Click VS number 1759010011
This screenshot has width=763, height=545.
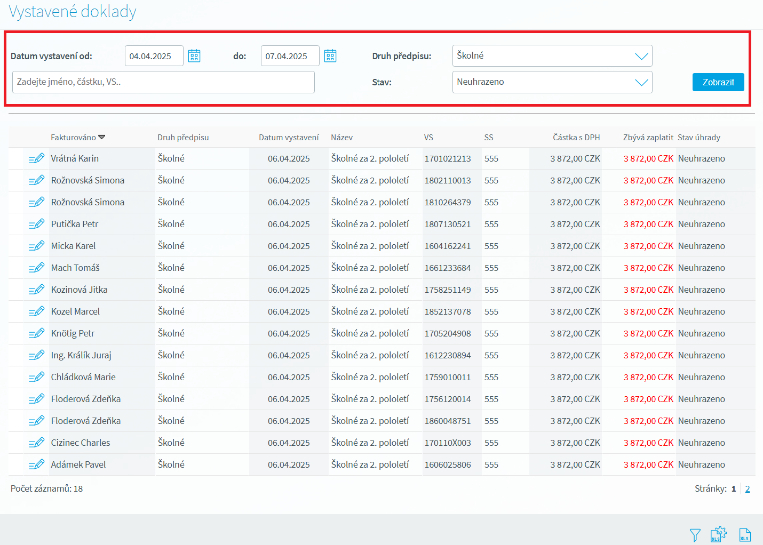pos(448,377)
